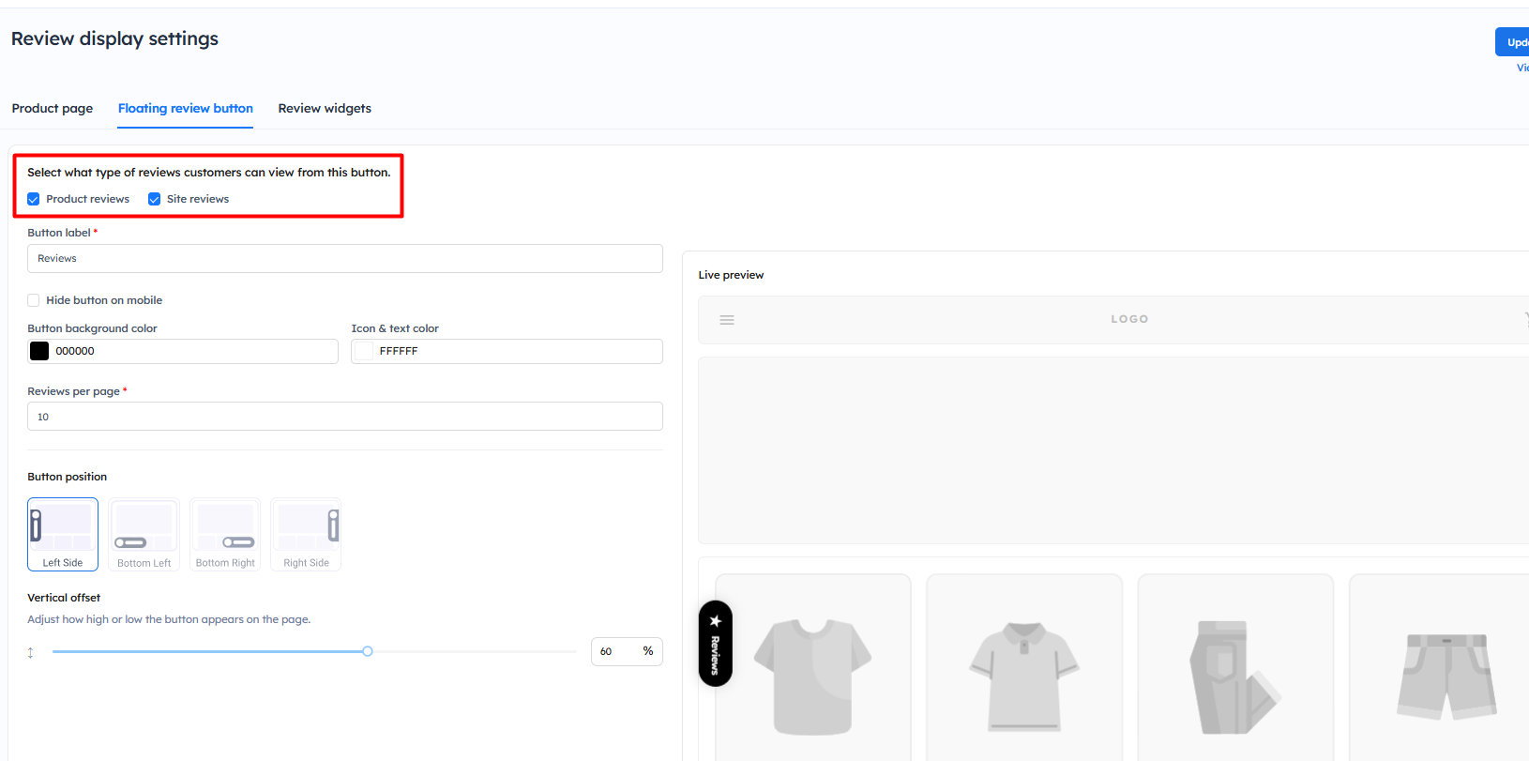Choose the Bottom Right button position
The image size is (1529, 761).
pyautogui.click(x=225, y=534)
